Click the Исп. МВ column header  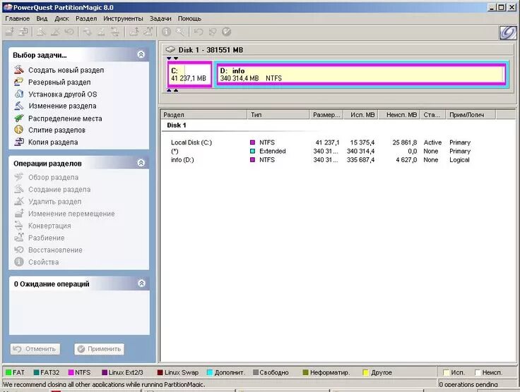pyautogui.click(x=361, y=115)
